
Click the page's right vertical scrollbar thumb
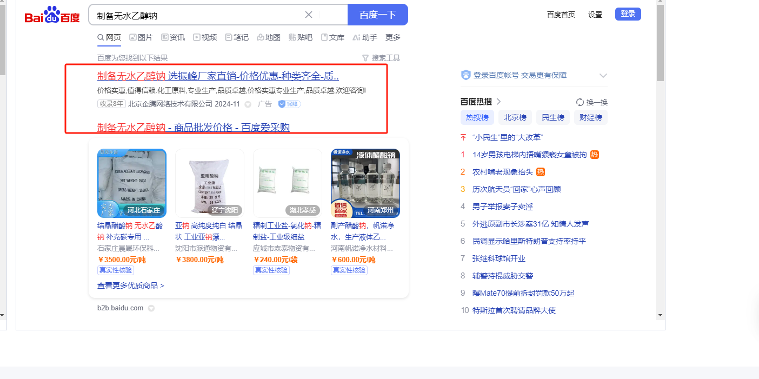coord(660,43)
